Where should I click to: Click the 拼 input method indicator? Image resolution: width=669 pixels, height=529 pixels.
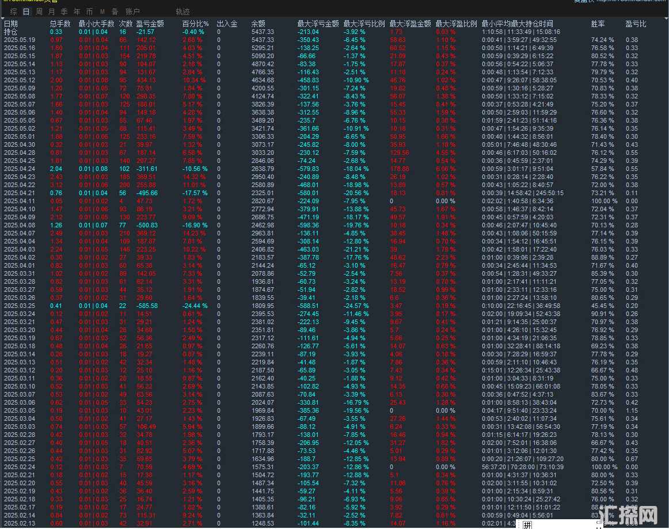[x=527, y=525]
